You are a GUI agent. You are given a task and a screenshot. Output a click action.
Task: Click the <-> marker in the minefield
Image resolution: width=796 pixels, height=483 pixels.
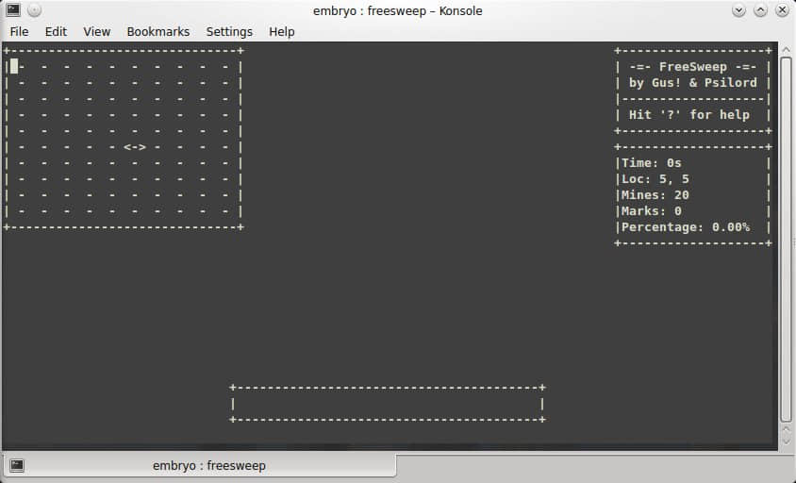(x=135, y=147)
